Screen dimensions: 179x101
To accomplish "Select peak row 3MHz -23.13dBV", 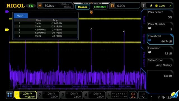I will coord(46,26).
